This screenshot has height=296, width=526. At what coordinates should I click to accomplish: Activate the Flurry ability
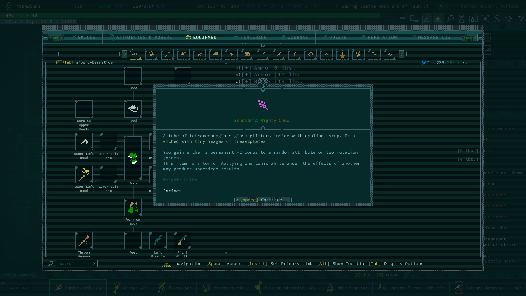(x=175, y=288)
